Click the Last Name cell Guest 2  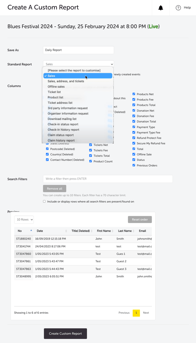[x=121, y=261]
